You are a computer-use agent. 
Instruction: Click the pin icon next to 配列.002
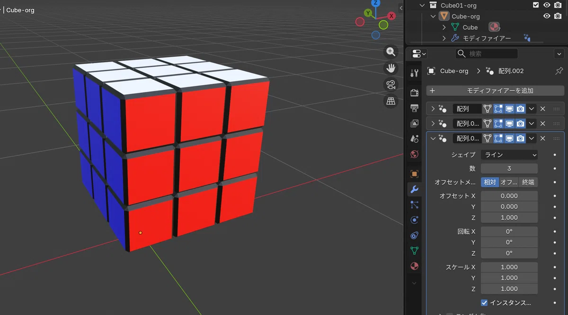pyautogui.click(x=559, y=71)
